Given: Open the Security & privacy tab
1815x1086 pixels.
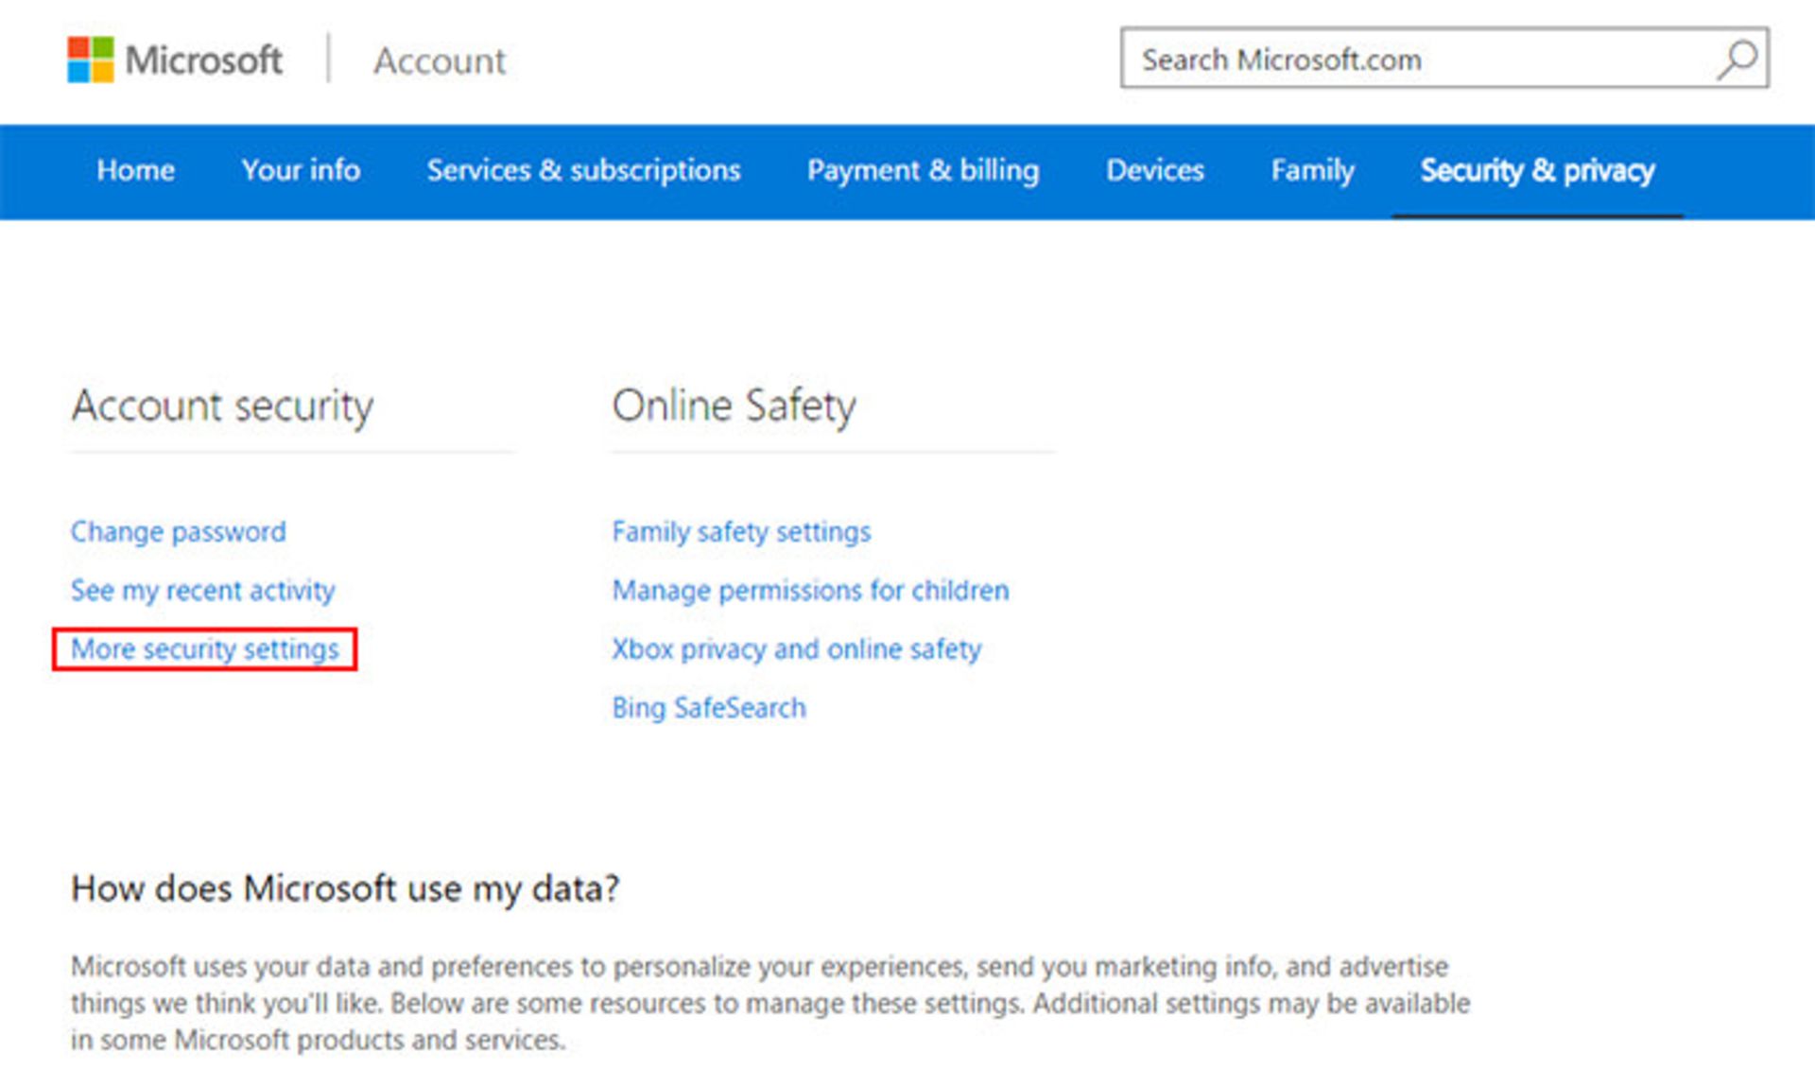Looking at the screenshot, I should tap(1538, 171).
